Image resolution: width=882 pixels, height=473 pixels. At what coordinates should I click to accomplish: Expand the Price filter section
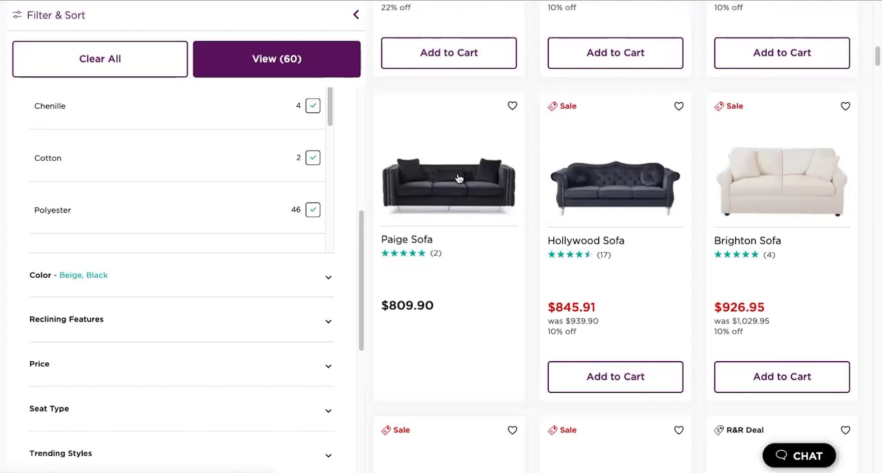click(x=328, y=366)
